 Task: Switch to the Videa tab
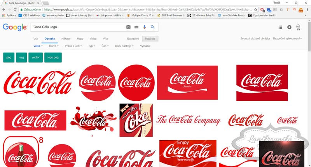pos(93,39)
